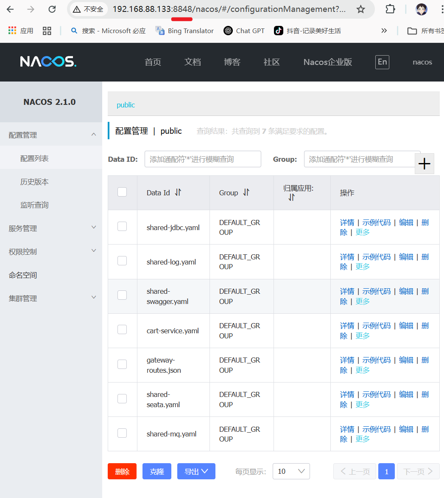Tick the checkbox for shared-jdbc.yaml
The image size is (444, 498).
click(122, 226)
